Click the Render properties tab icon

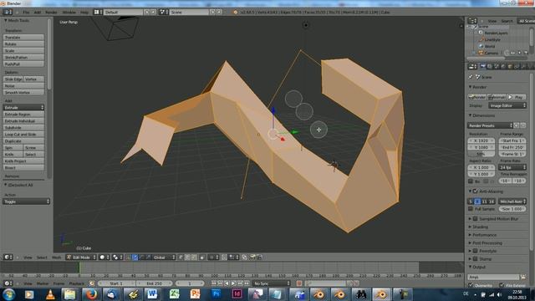coord(483,67)
